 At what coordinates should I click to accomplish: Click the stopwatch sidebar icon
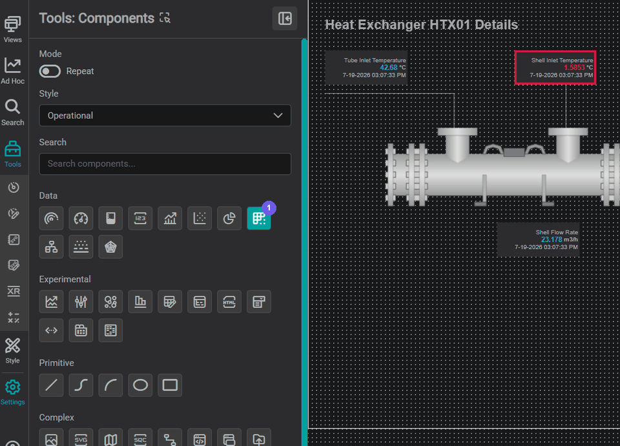tap(14, 187)
